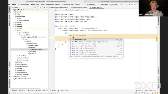Switch to build.gradle.kts (:shared) tab

pos(80,7)
